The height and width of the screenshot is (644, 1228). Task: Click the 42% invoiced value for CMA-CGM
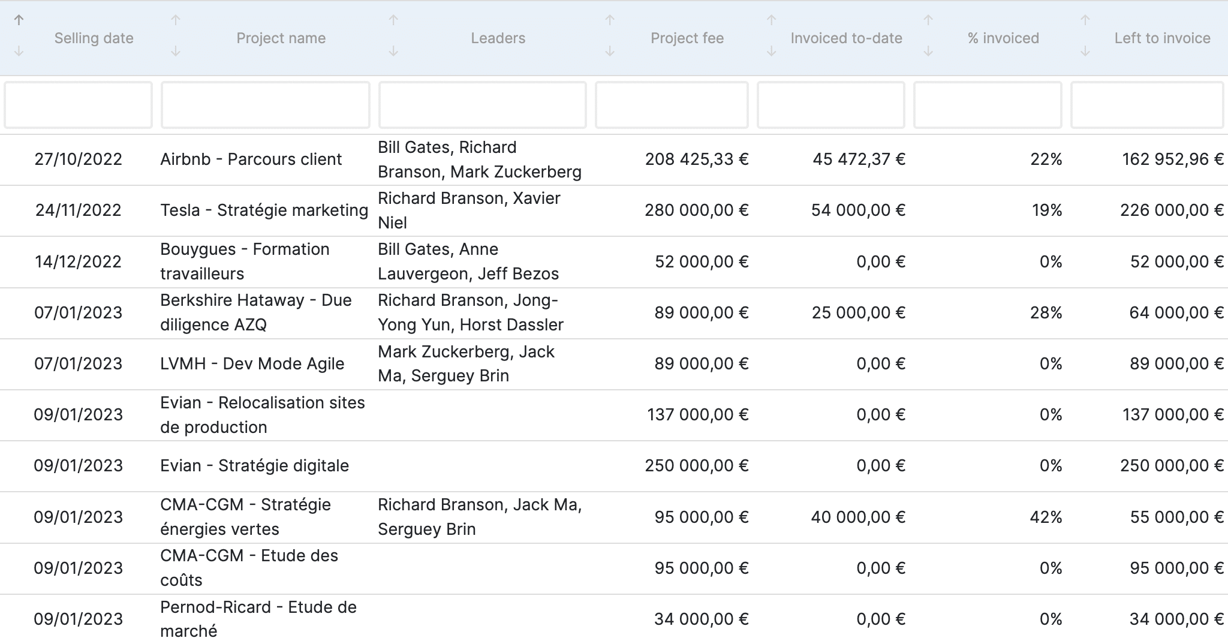point(1046,516)
